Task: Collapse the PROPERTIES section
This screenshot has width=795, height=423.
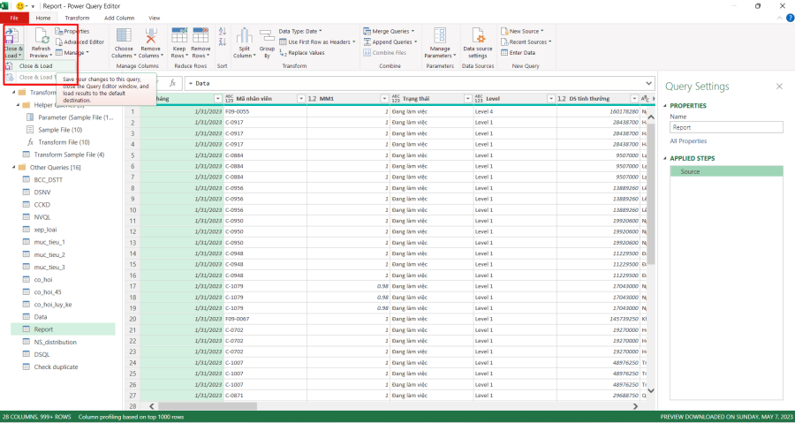Action: pyautogui.click(x=665, y=106)
